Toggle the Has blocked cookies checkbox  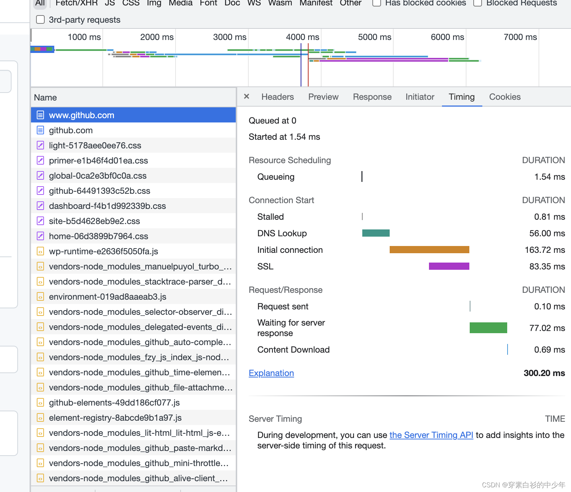(x=376, y=3)
